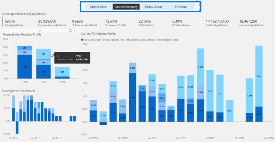Select the 2.4M unhedged bar segment
Screen dimensions: 275x142
(259, 76)
